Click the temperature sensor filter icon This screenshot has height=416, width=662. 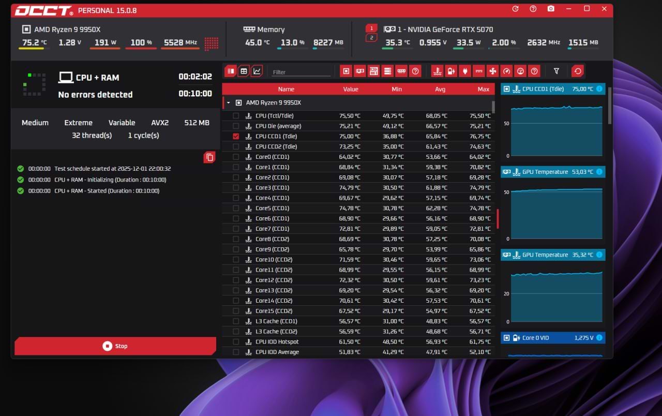(x=437, y=71)
